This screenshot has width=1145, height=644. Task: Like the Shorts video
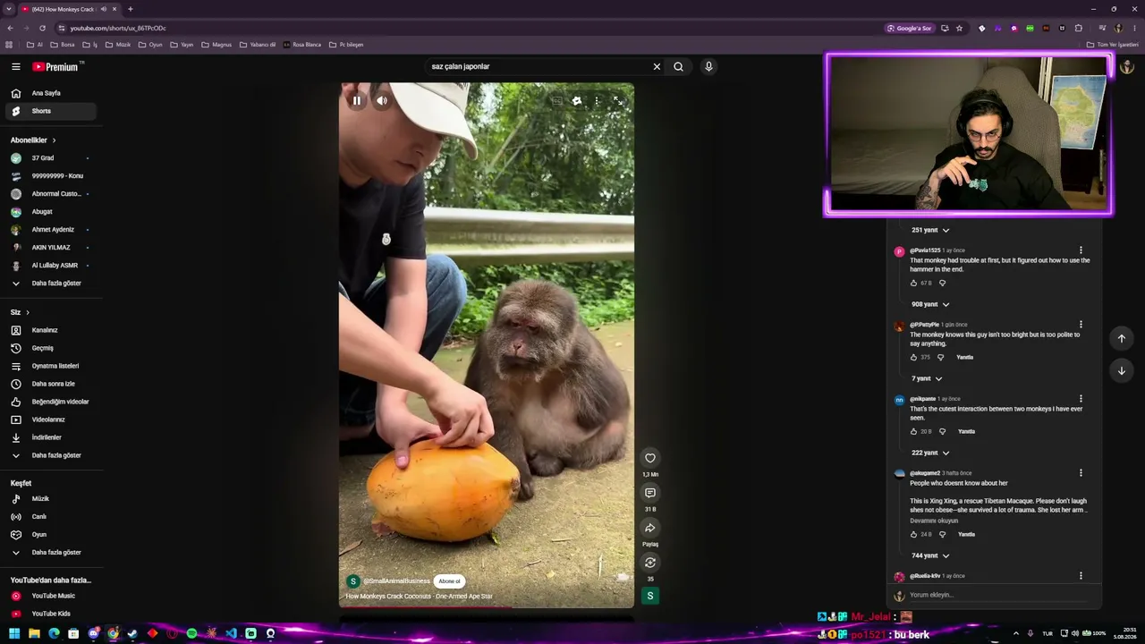(650, 458)
